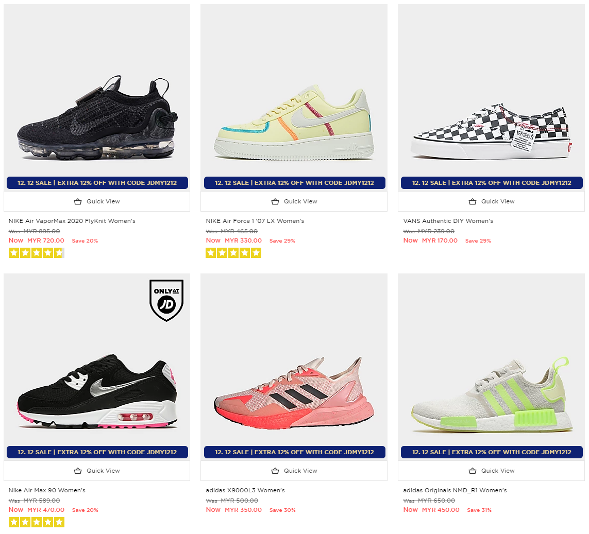Click the black VaporMax FlyKnit shoe image
Viewport: 589px width, 534px height.
(97, 118)
